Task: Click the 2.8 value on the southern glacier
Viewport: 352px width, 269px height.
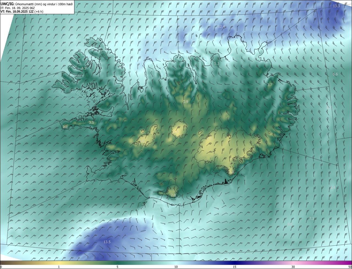Action: pyautogui.click(x=173, y=195)
